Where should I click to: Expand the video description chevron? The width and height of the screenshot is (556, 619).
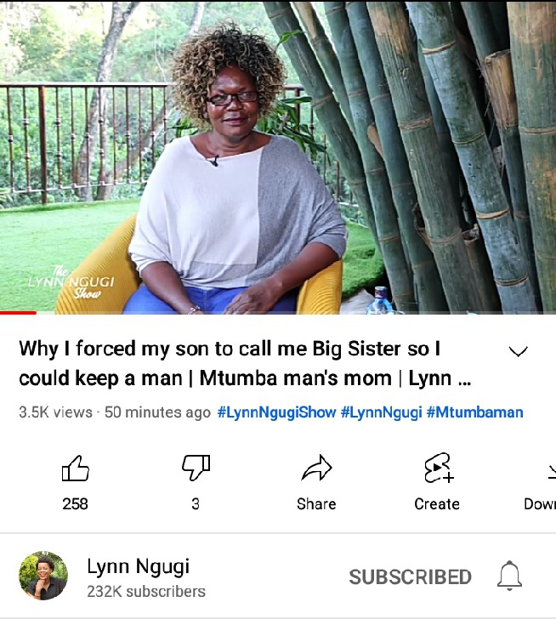(x=518, y=351)
